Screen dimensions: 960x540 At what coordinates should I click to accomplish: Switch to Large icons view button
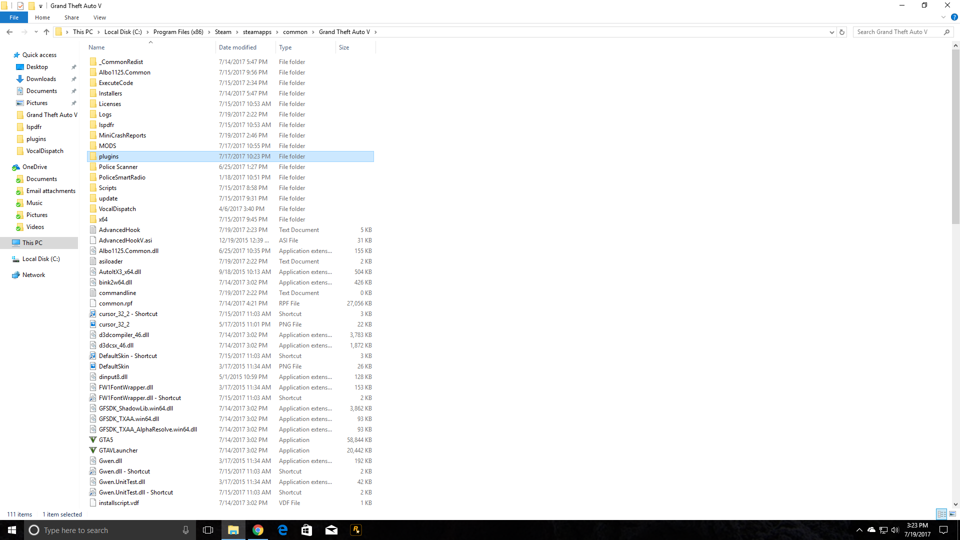[x=952, y=514]
